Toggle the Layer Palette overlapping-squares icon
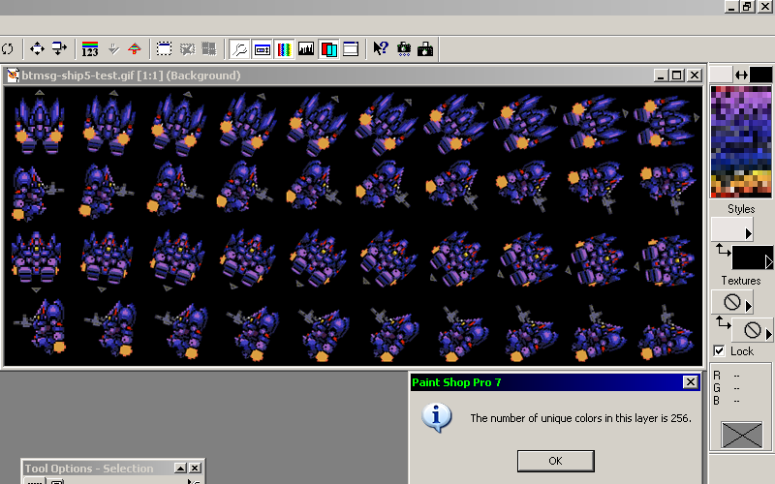The height and width of the screenshot is (484, 775). click(328, 49)
